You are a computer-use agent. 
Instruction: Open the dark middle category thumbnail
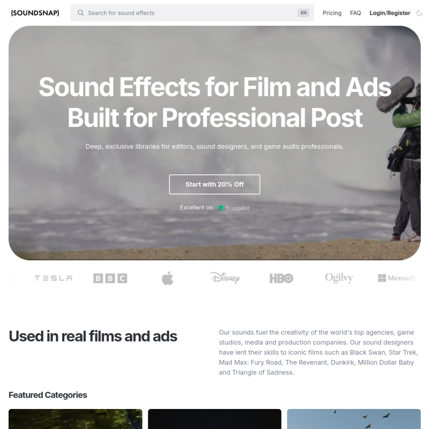(214, 419)
